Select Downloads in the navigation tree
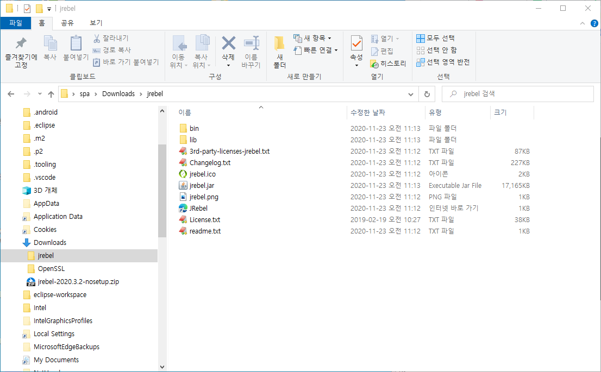The height and width of the screenshot is (372, 601). (50, 243)
